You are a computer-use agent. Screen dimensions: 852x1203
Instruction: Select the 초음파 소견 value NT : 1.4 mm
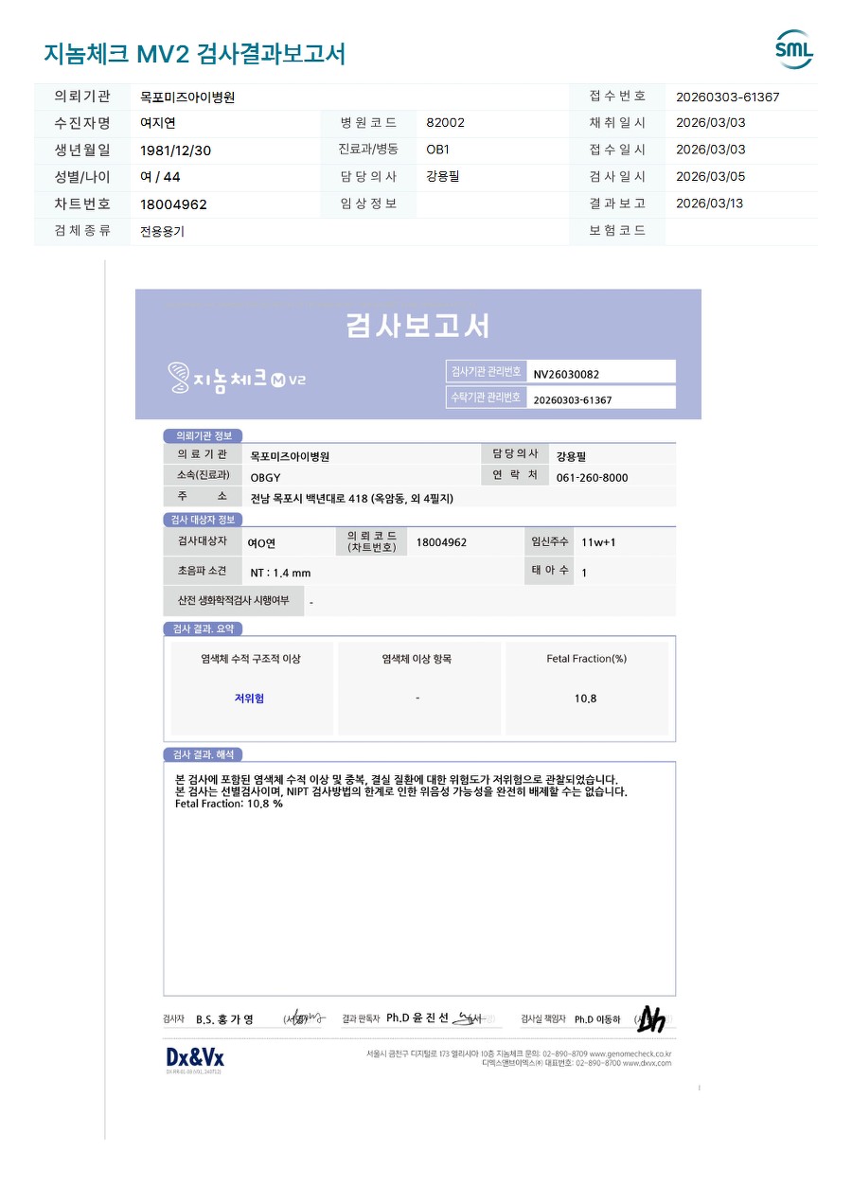coord(280,573)
